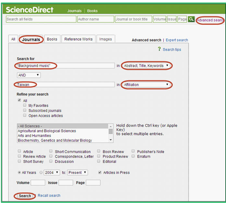Tick the Discussion checkbox
Image resolution: width=226 pixels, height=205 pixels.
click(x=51, y=161)
